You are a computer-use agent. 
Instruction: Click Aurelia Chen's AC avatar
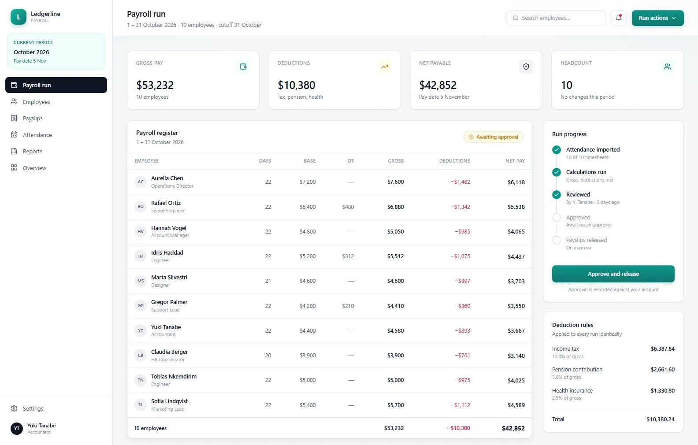coord(141,182)
